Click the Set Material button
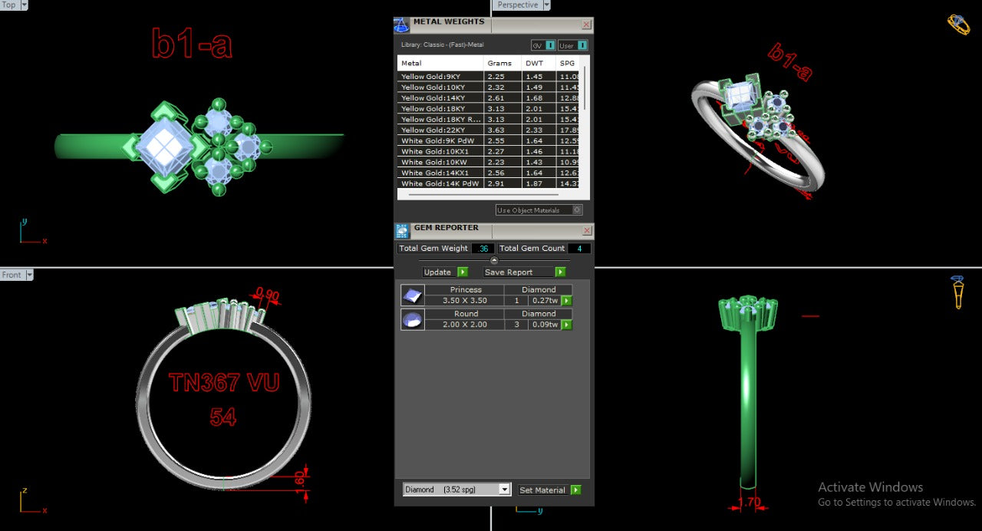This screenshot has width=982, height=531. 544,490
